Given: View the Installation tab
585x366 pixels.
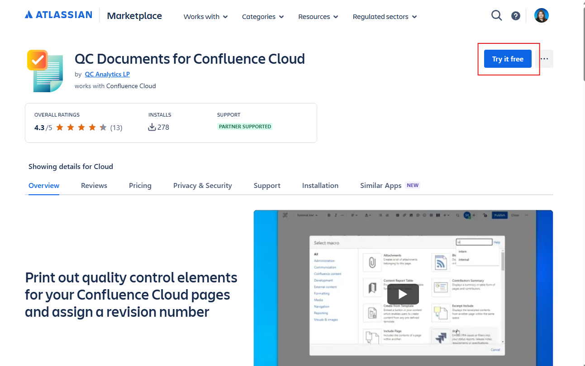Looking at the screenshot, I should (x=320, y=185).
